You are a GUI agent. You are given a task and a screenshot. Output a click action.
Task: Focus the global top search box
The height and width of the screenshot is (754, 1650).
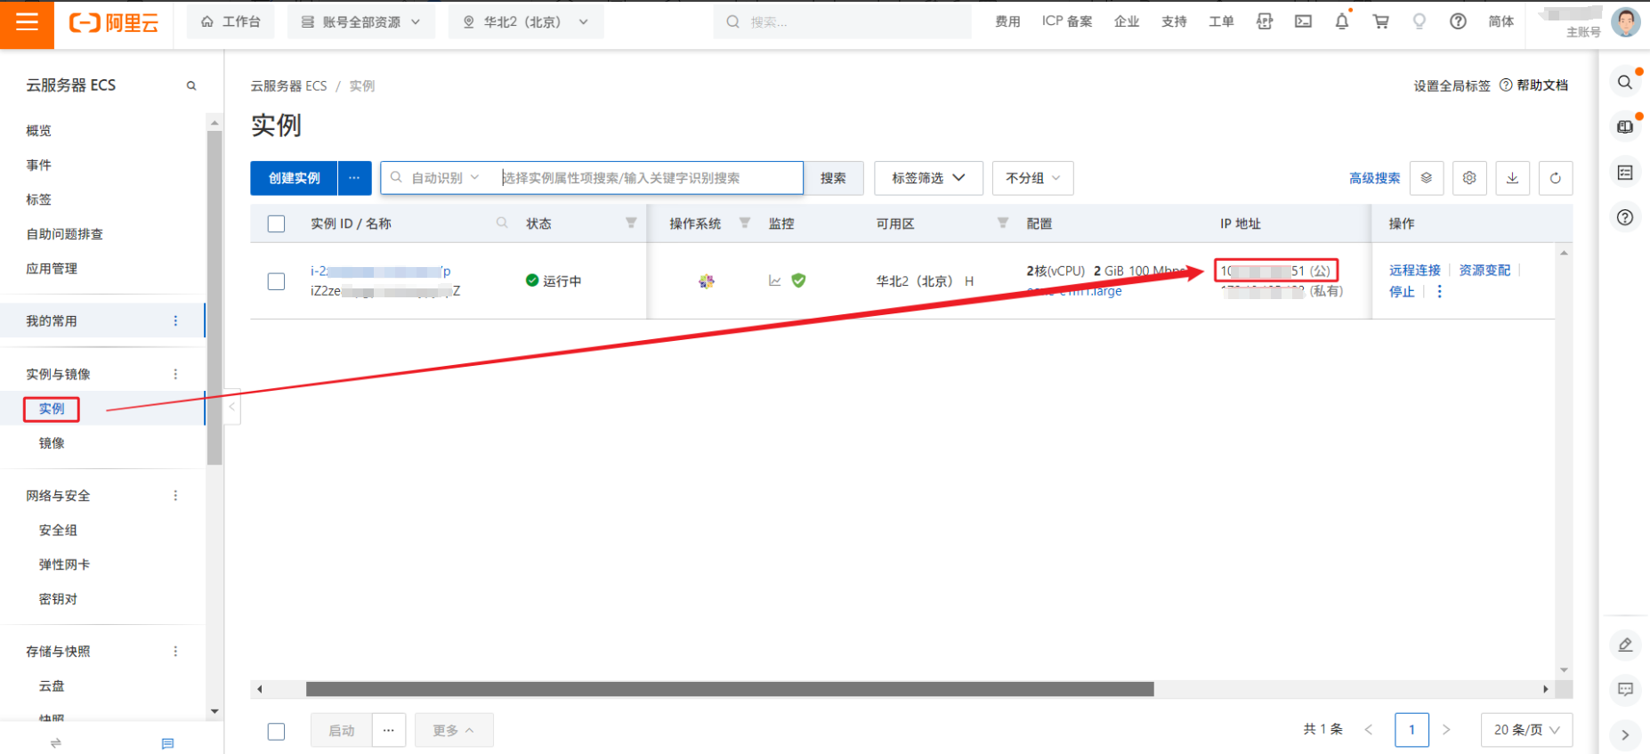pyautogui.click(x=842, y=22)
